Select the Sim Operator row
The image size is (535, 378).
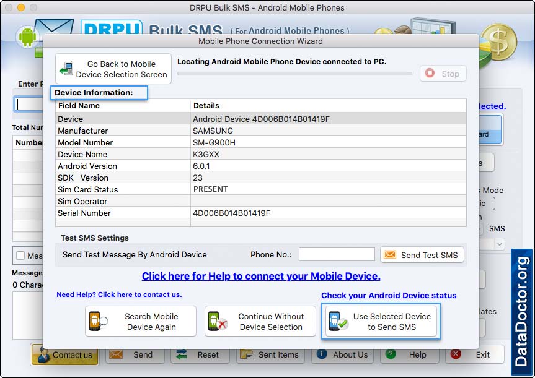[260, 201]
